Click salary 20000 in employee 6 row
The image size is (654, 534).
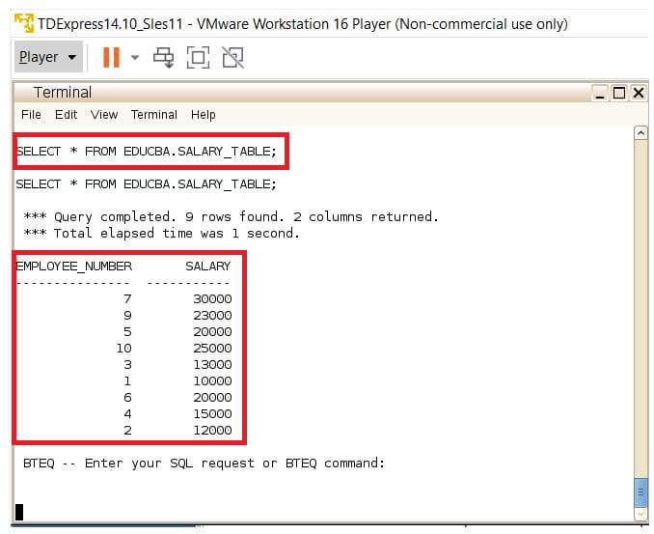[x=212, y=398]
